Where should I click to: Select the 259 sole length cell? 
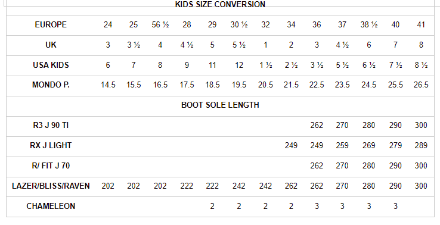tap(342, 145)
